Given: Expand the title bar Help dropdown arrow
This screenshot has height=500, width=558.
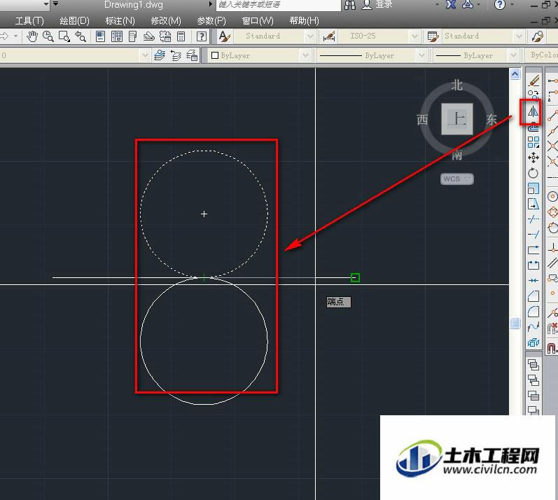Looking at the screenshot, I should 512,5.
